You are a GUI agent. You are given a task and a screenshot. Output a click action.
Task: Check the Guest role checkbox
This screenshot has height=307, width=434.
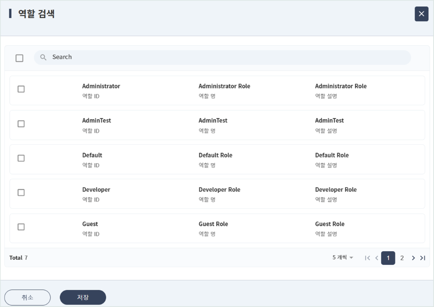click(x=21, y=227)
